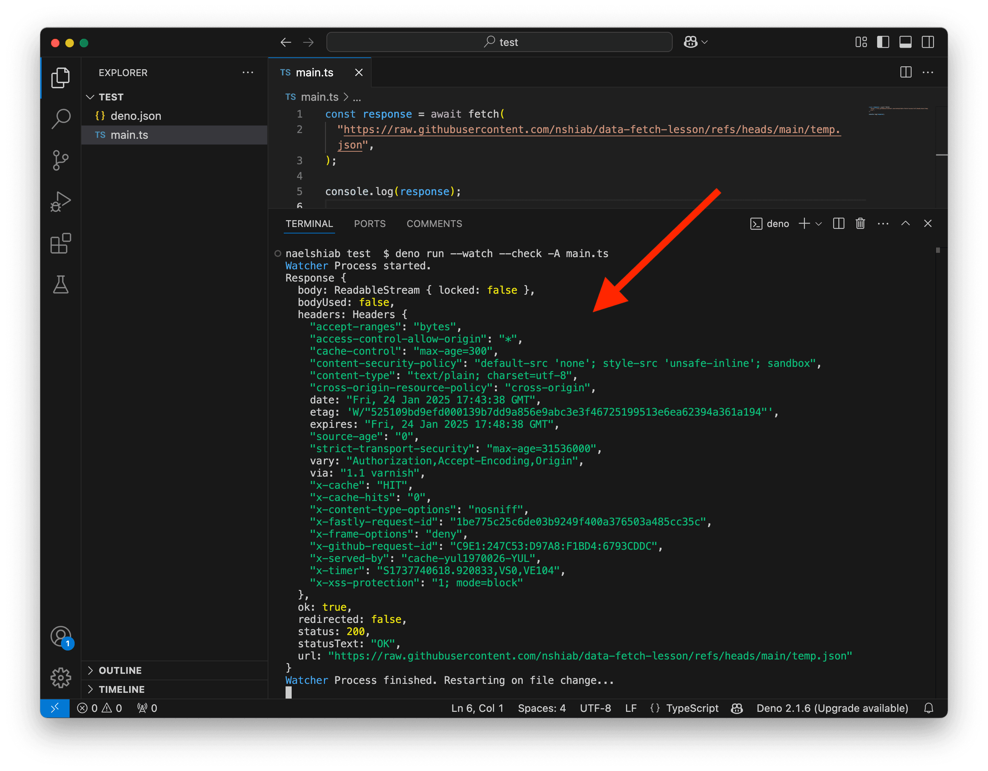Switch to the TERMINAL panel tab
Viewport: 988px width, 771px height.
(309, 223)
